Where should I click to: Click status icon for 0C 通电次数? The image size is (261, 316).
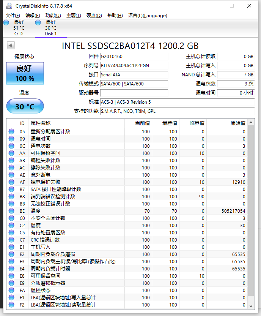pyautogui.click(x=11, y=146)
